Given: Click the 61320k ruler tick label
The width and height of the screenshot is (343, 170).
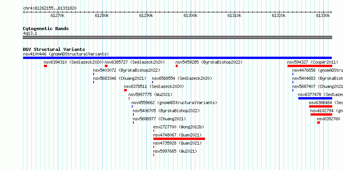Looking at the screenshot, I should tap(279, 15).
